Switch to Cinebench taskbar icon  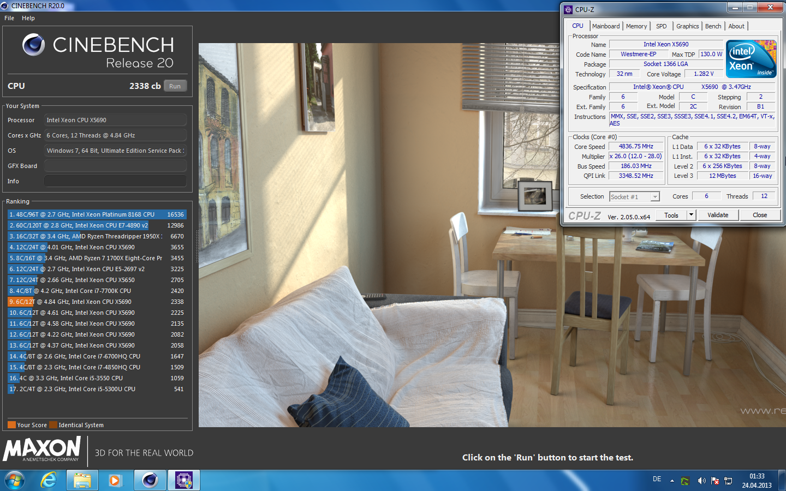click(x=150, y=481)
